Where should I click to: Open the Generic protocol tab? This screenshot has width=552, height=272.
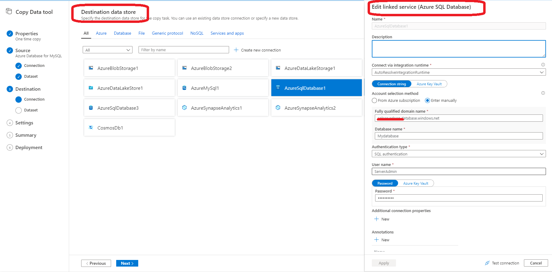point(168,33)
